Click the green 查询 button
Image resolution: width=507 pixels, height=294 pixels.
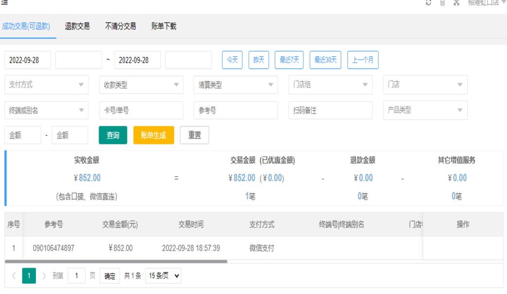pos(113,136)
